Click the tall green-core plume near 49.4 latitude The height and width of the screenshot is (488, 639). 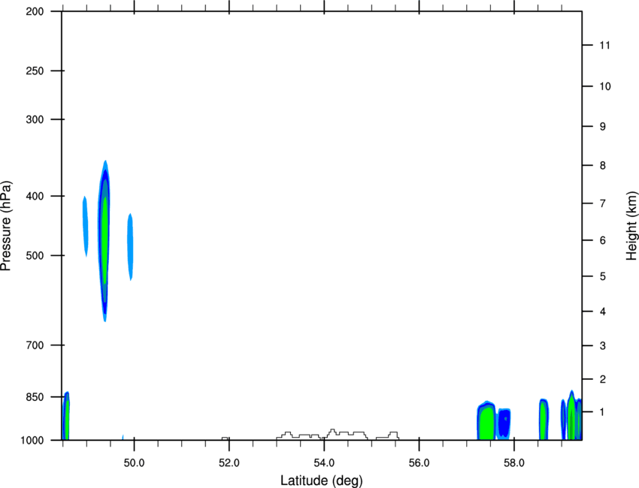click(104, 241)
